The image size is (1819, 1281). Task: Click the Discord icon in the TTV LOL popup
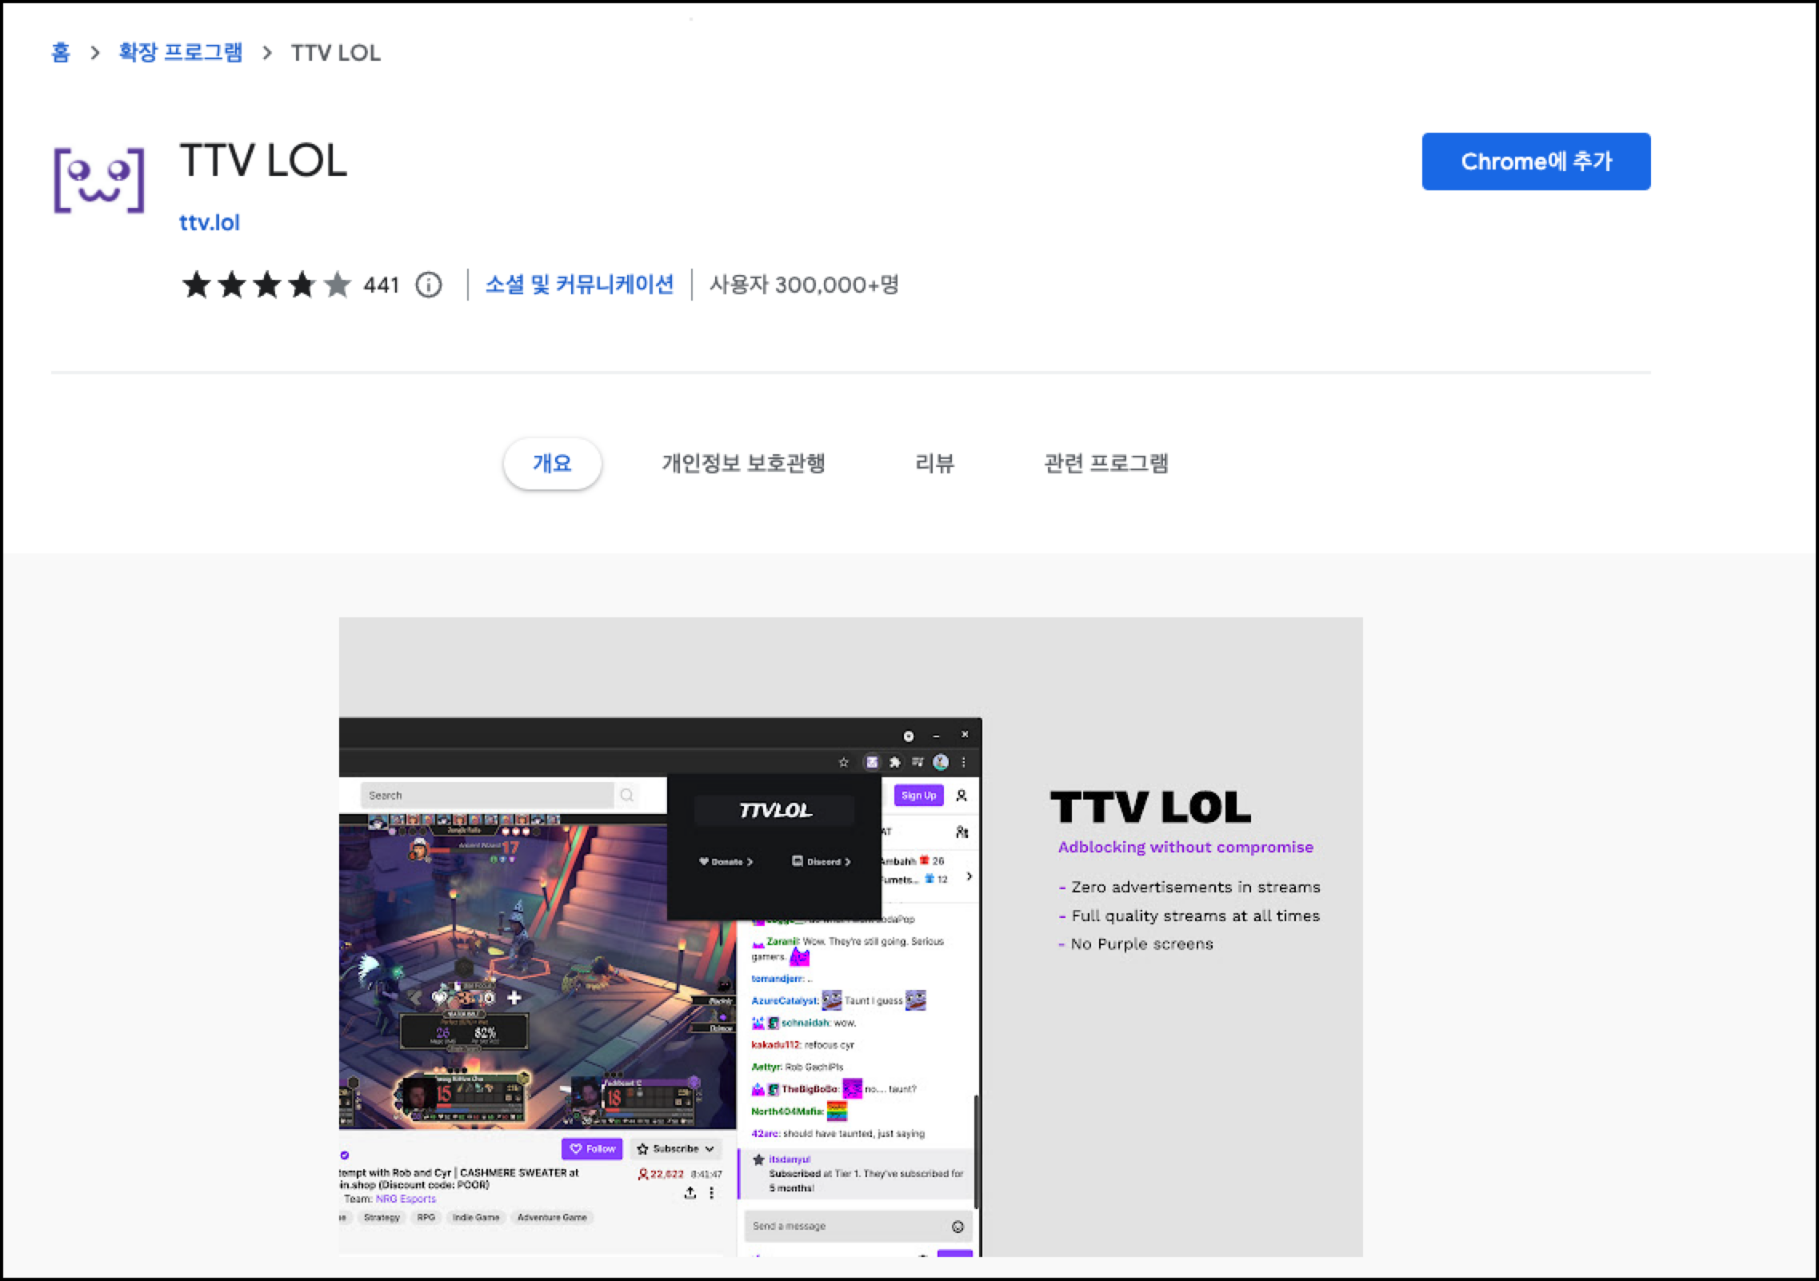797,861
